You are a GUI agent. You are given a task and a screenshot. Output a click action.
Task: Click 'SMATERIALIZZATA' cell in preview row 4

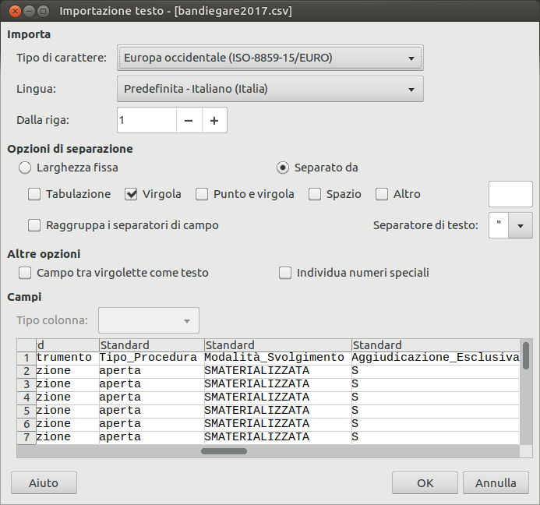tap(278, 397)
